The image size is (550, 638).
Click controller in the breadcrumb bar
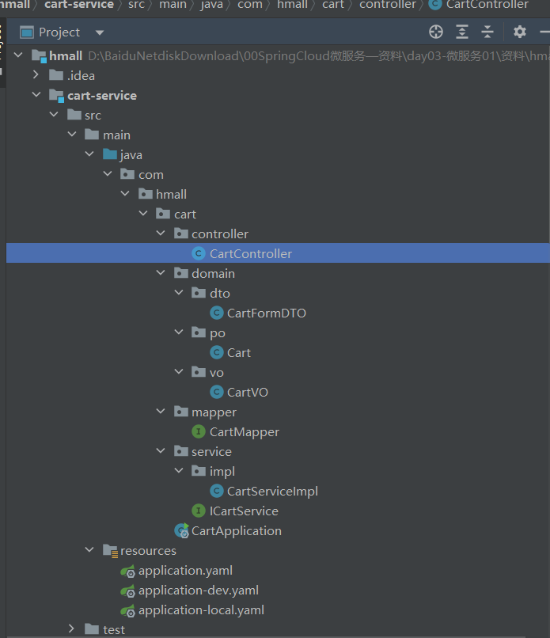[x=388, y=5]
